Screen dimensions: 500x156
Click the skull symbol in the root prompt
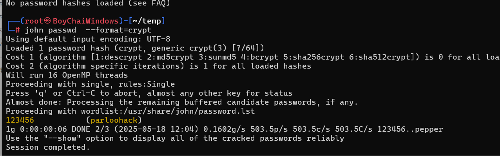(48, 21)
